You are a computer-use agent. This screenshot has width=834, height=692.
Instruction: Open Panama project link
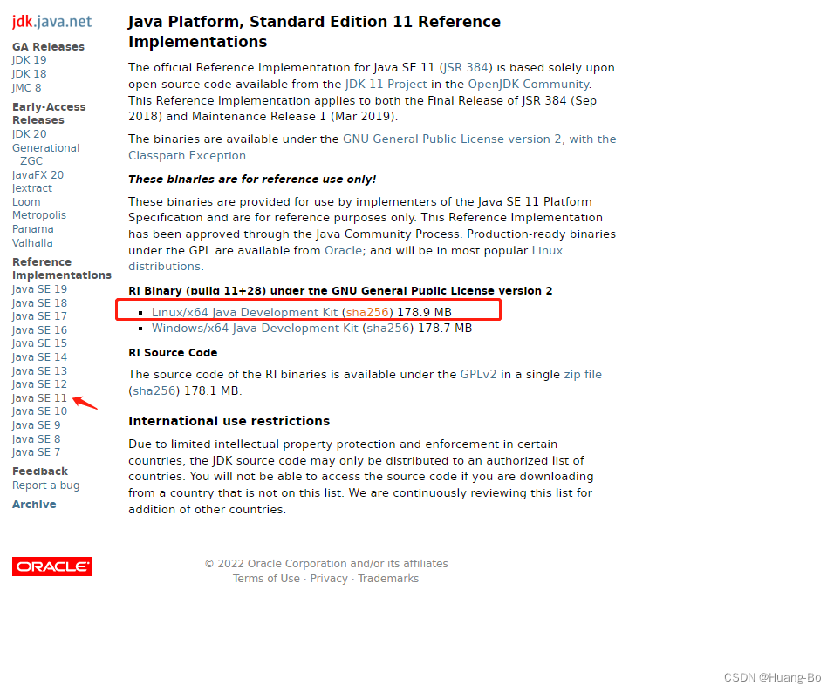pos(32,229)
